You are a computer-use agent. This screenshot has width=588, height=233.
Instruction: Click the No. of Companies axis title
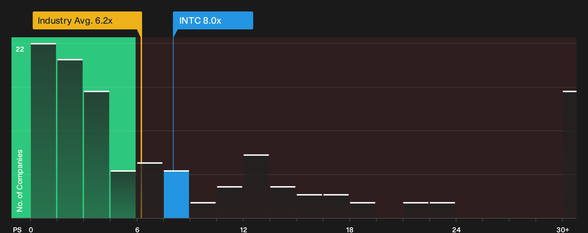[x=20, y=180]
